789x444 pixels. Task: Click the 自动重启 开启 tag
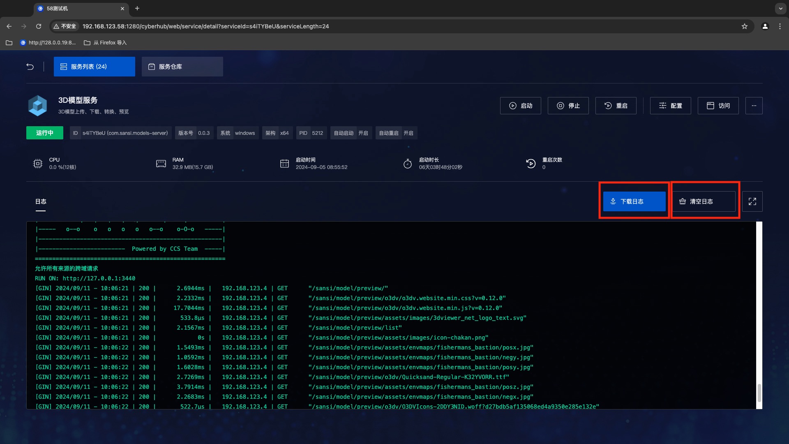[397, 133]
